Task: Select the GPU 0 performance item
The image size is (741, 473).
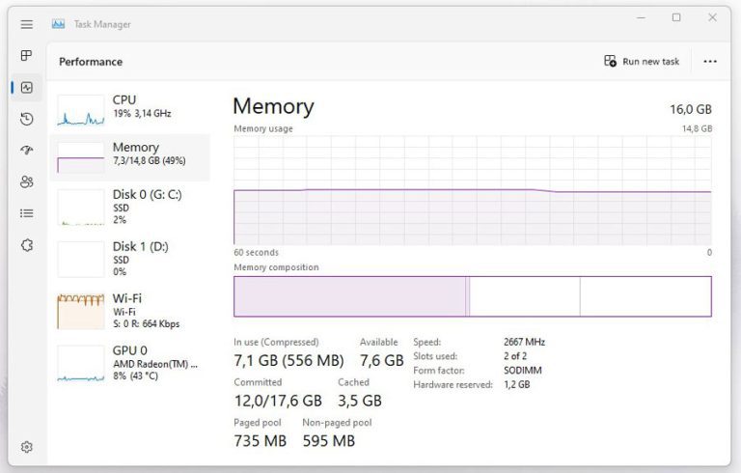Action: click(129, 363)
